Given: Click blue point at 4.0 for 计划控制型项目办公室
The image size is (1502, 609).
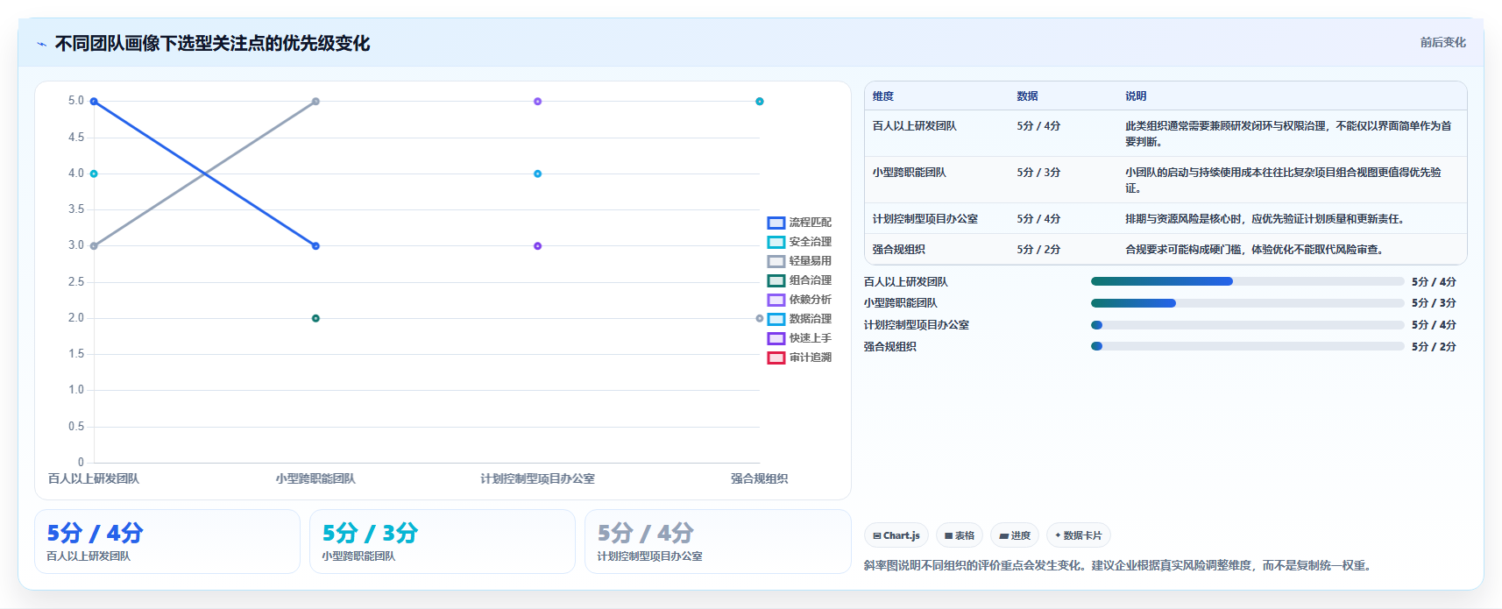Looking at the screenshot, I should pyautogui.click(x=537, y=173).
